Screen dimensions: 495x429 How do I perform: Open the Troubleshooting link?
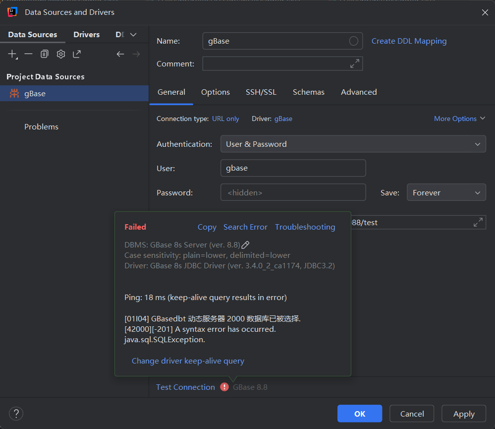coord(305,227)
